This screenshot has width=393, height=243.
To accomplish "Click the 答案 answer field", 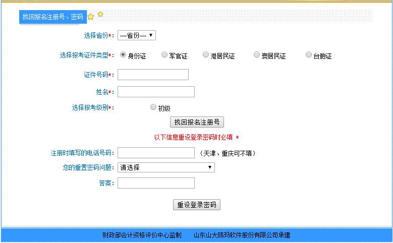I will pos(156,183).
